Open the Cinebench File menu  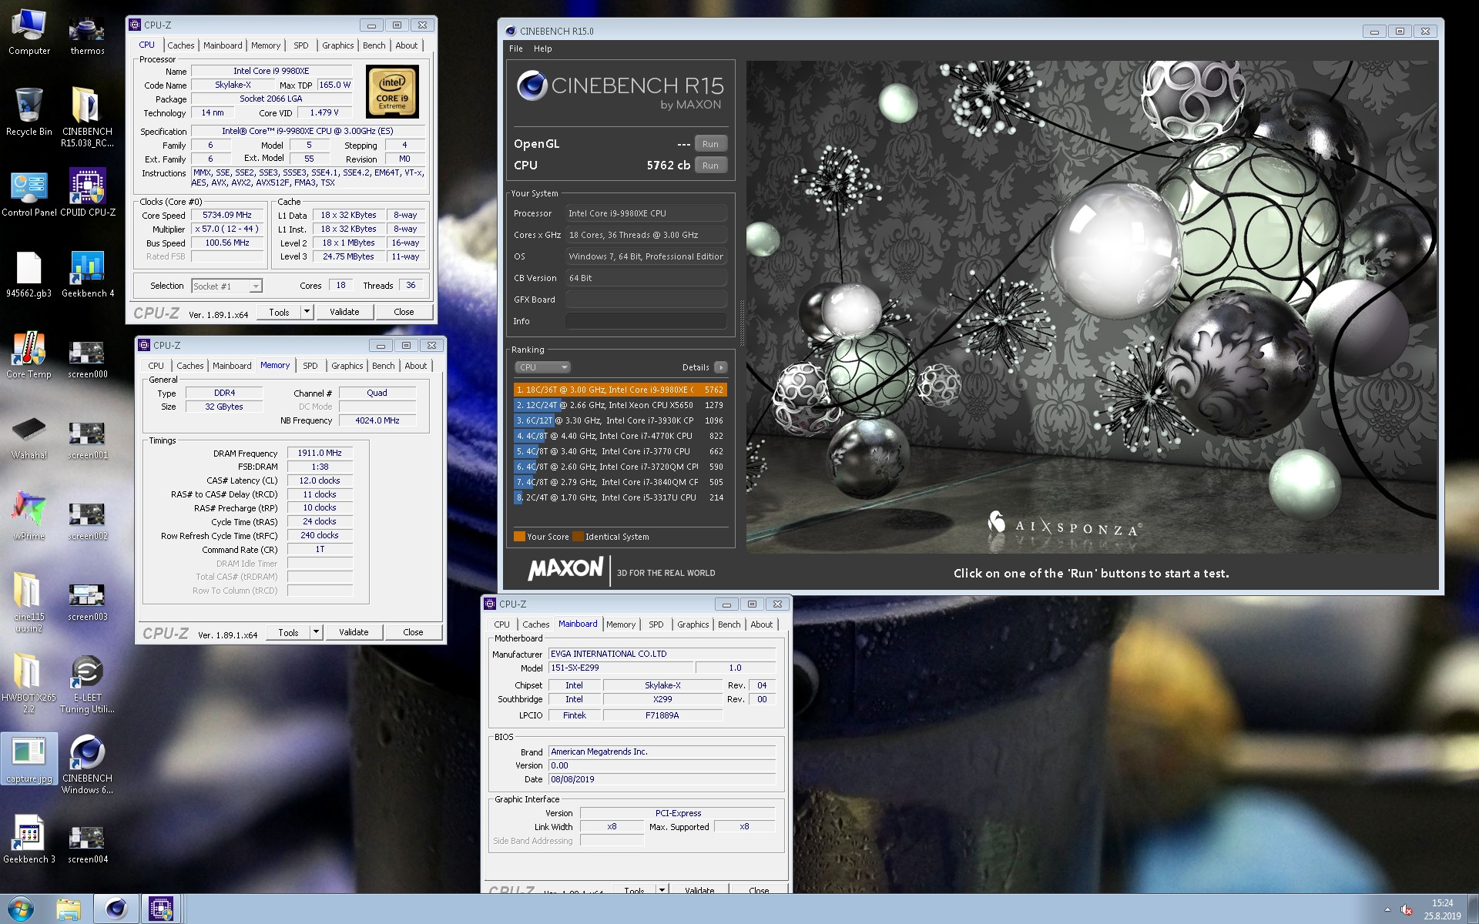point(515,49)
